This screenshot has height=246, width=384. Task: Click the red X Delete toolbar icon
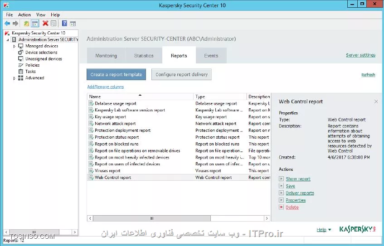(x=45, y=24)
